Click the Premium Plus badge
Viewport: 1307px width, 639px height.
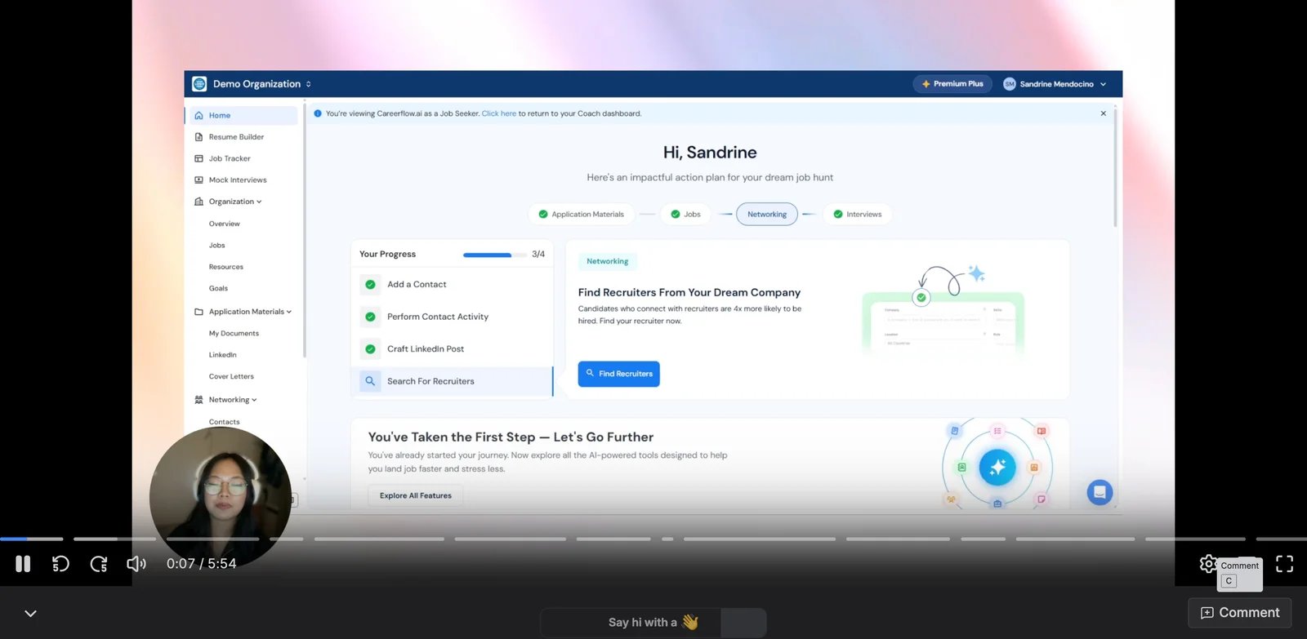952,84
